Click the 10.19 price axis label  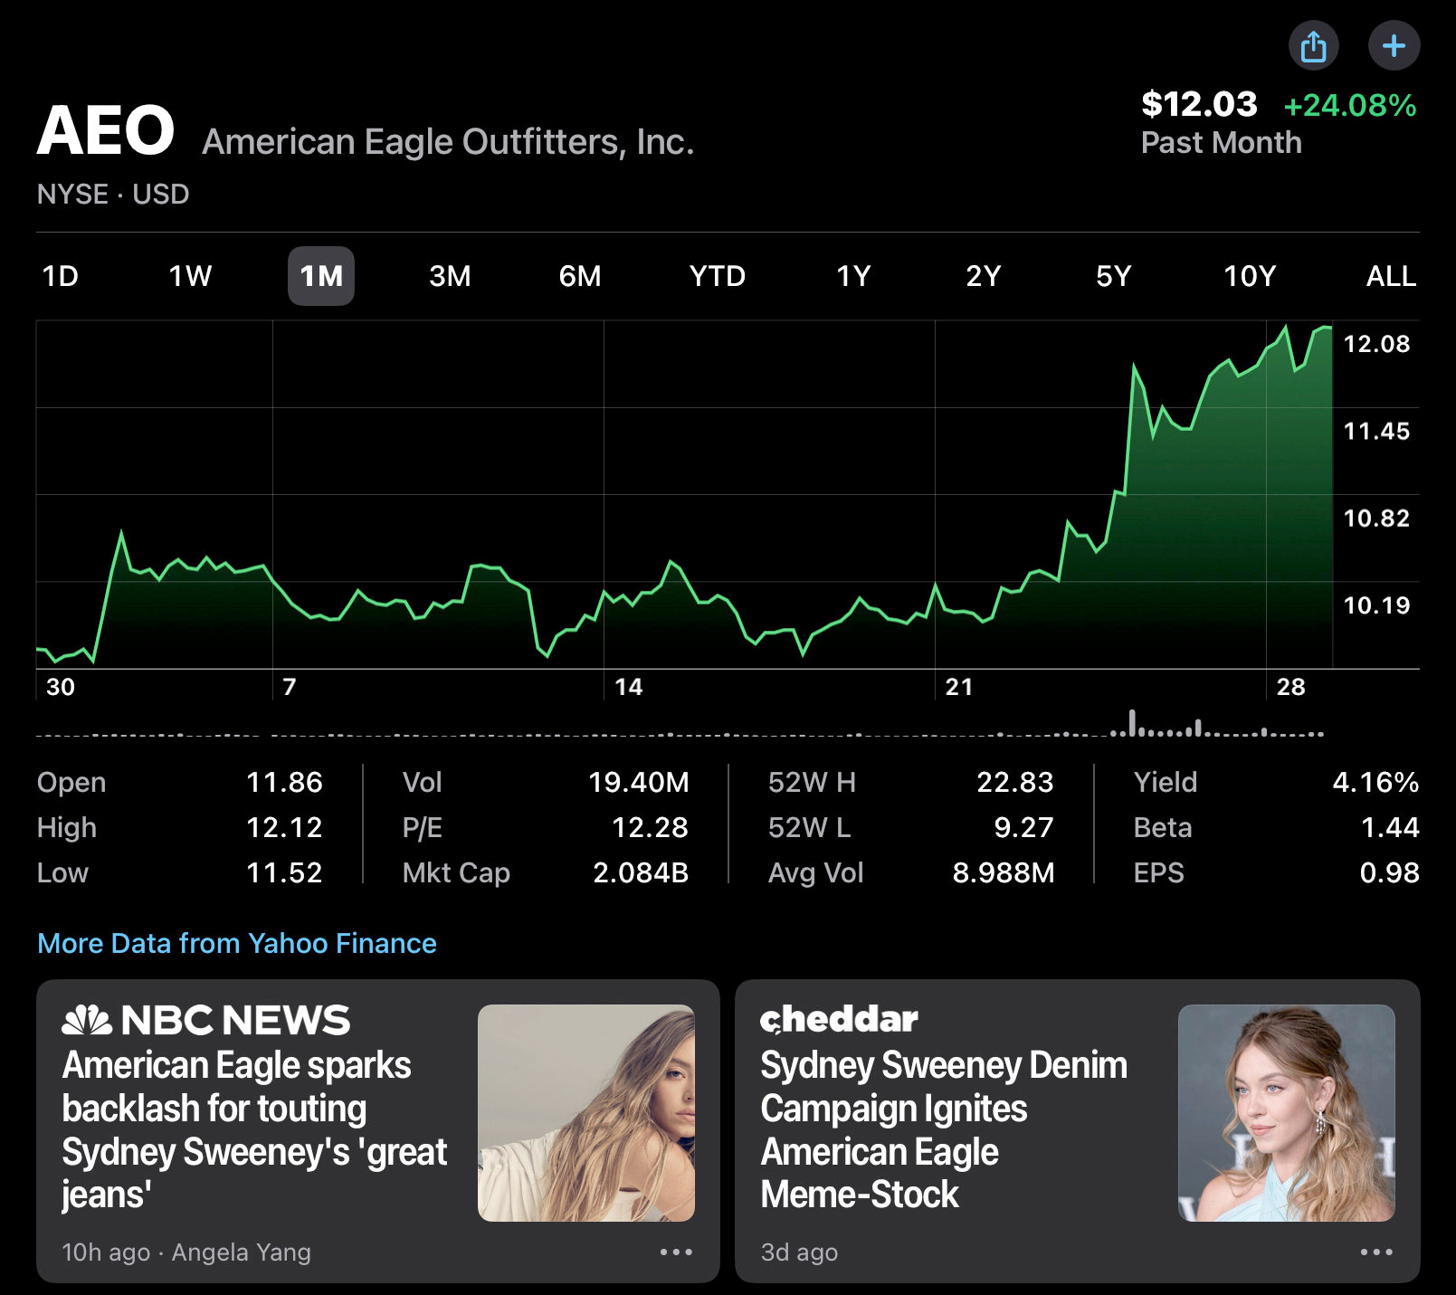point(1376,605)
